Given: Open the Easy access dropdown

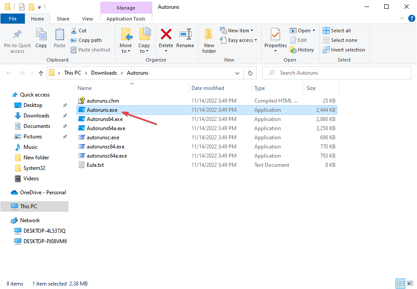Looking at the screenshot, I should click(x=239, y=40).
